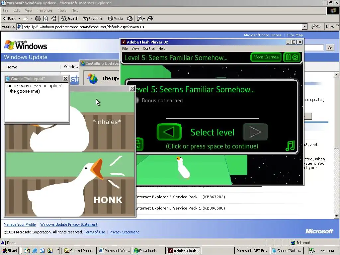Toggle the game music note icon

(x=290, y=145)
